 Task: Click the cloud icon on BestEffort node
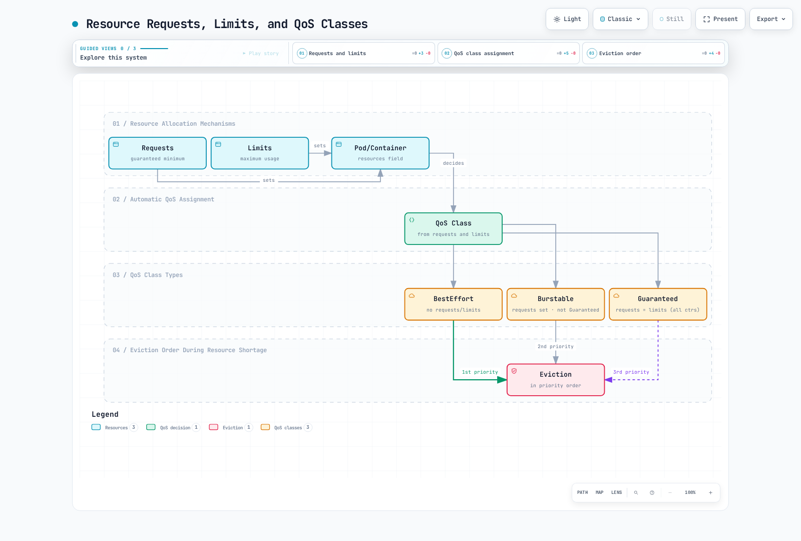(x=412, y=296)
